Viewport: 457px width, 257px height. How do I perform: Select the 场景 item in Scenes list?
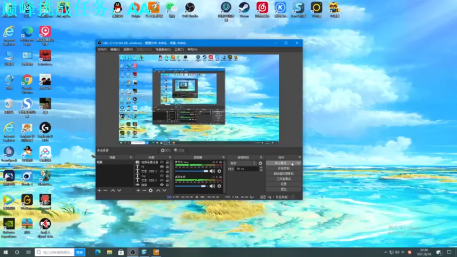click(x=115, y=162)
